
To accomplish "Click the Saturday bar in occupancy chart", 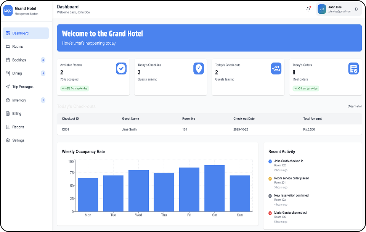I will (x=214, y=188).
